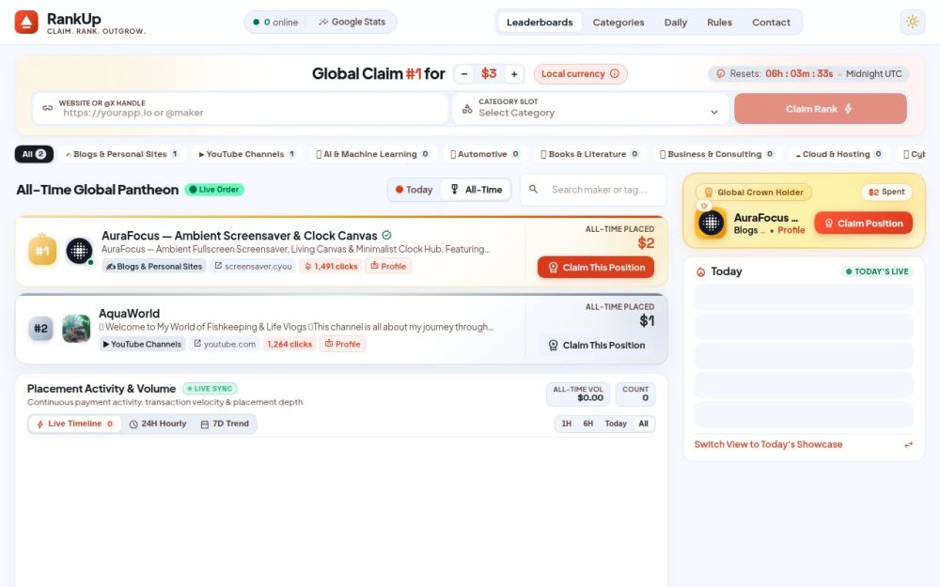
Task: Focus the website or @X handle field
Action: (240, 108)
